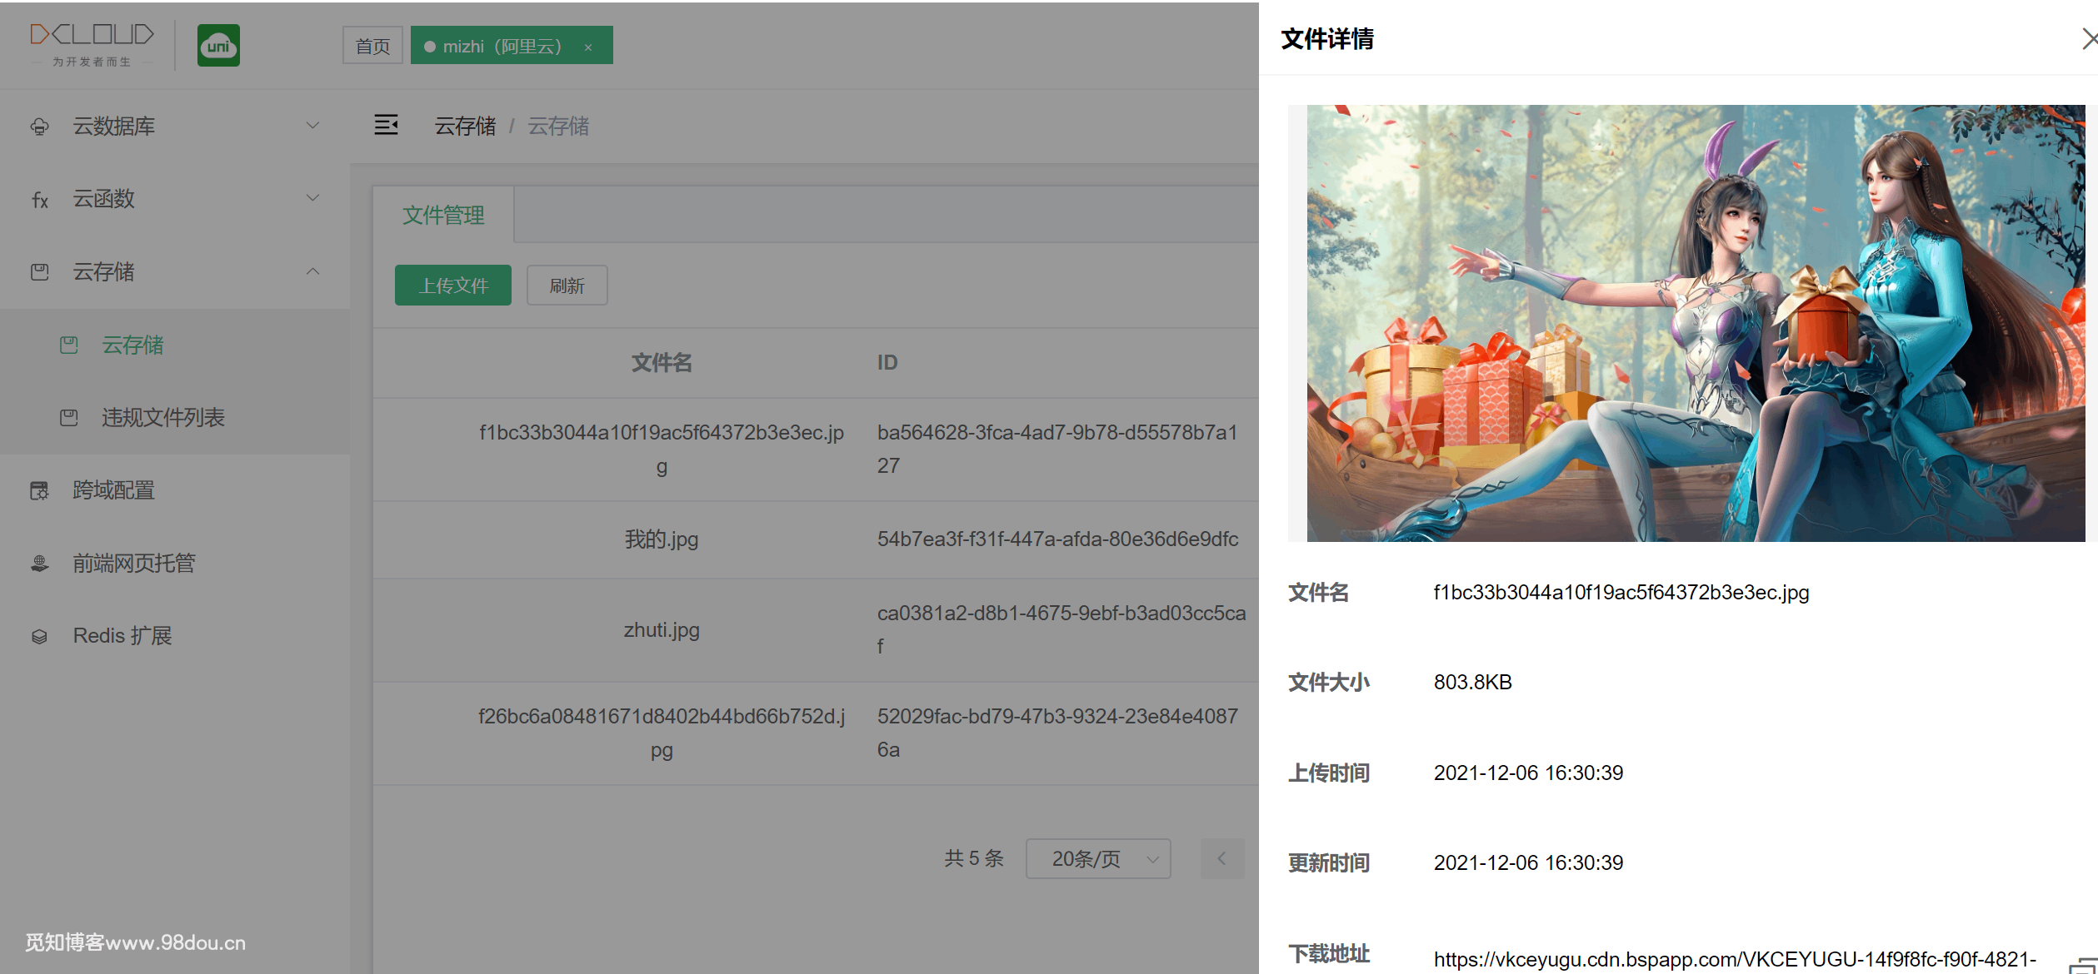Image resolution: width=2098 pixels, height=974 pixels.
Task: Expand the 云数据库 menu chevron
Action: (313, 126)
